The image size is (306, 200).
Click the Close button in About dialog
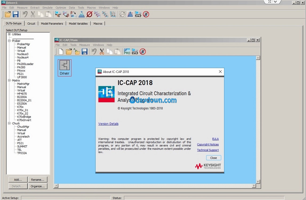tap(213, 158)
